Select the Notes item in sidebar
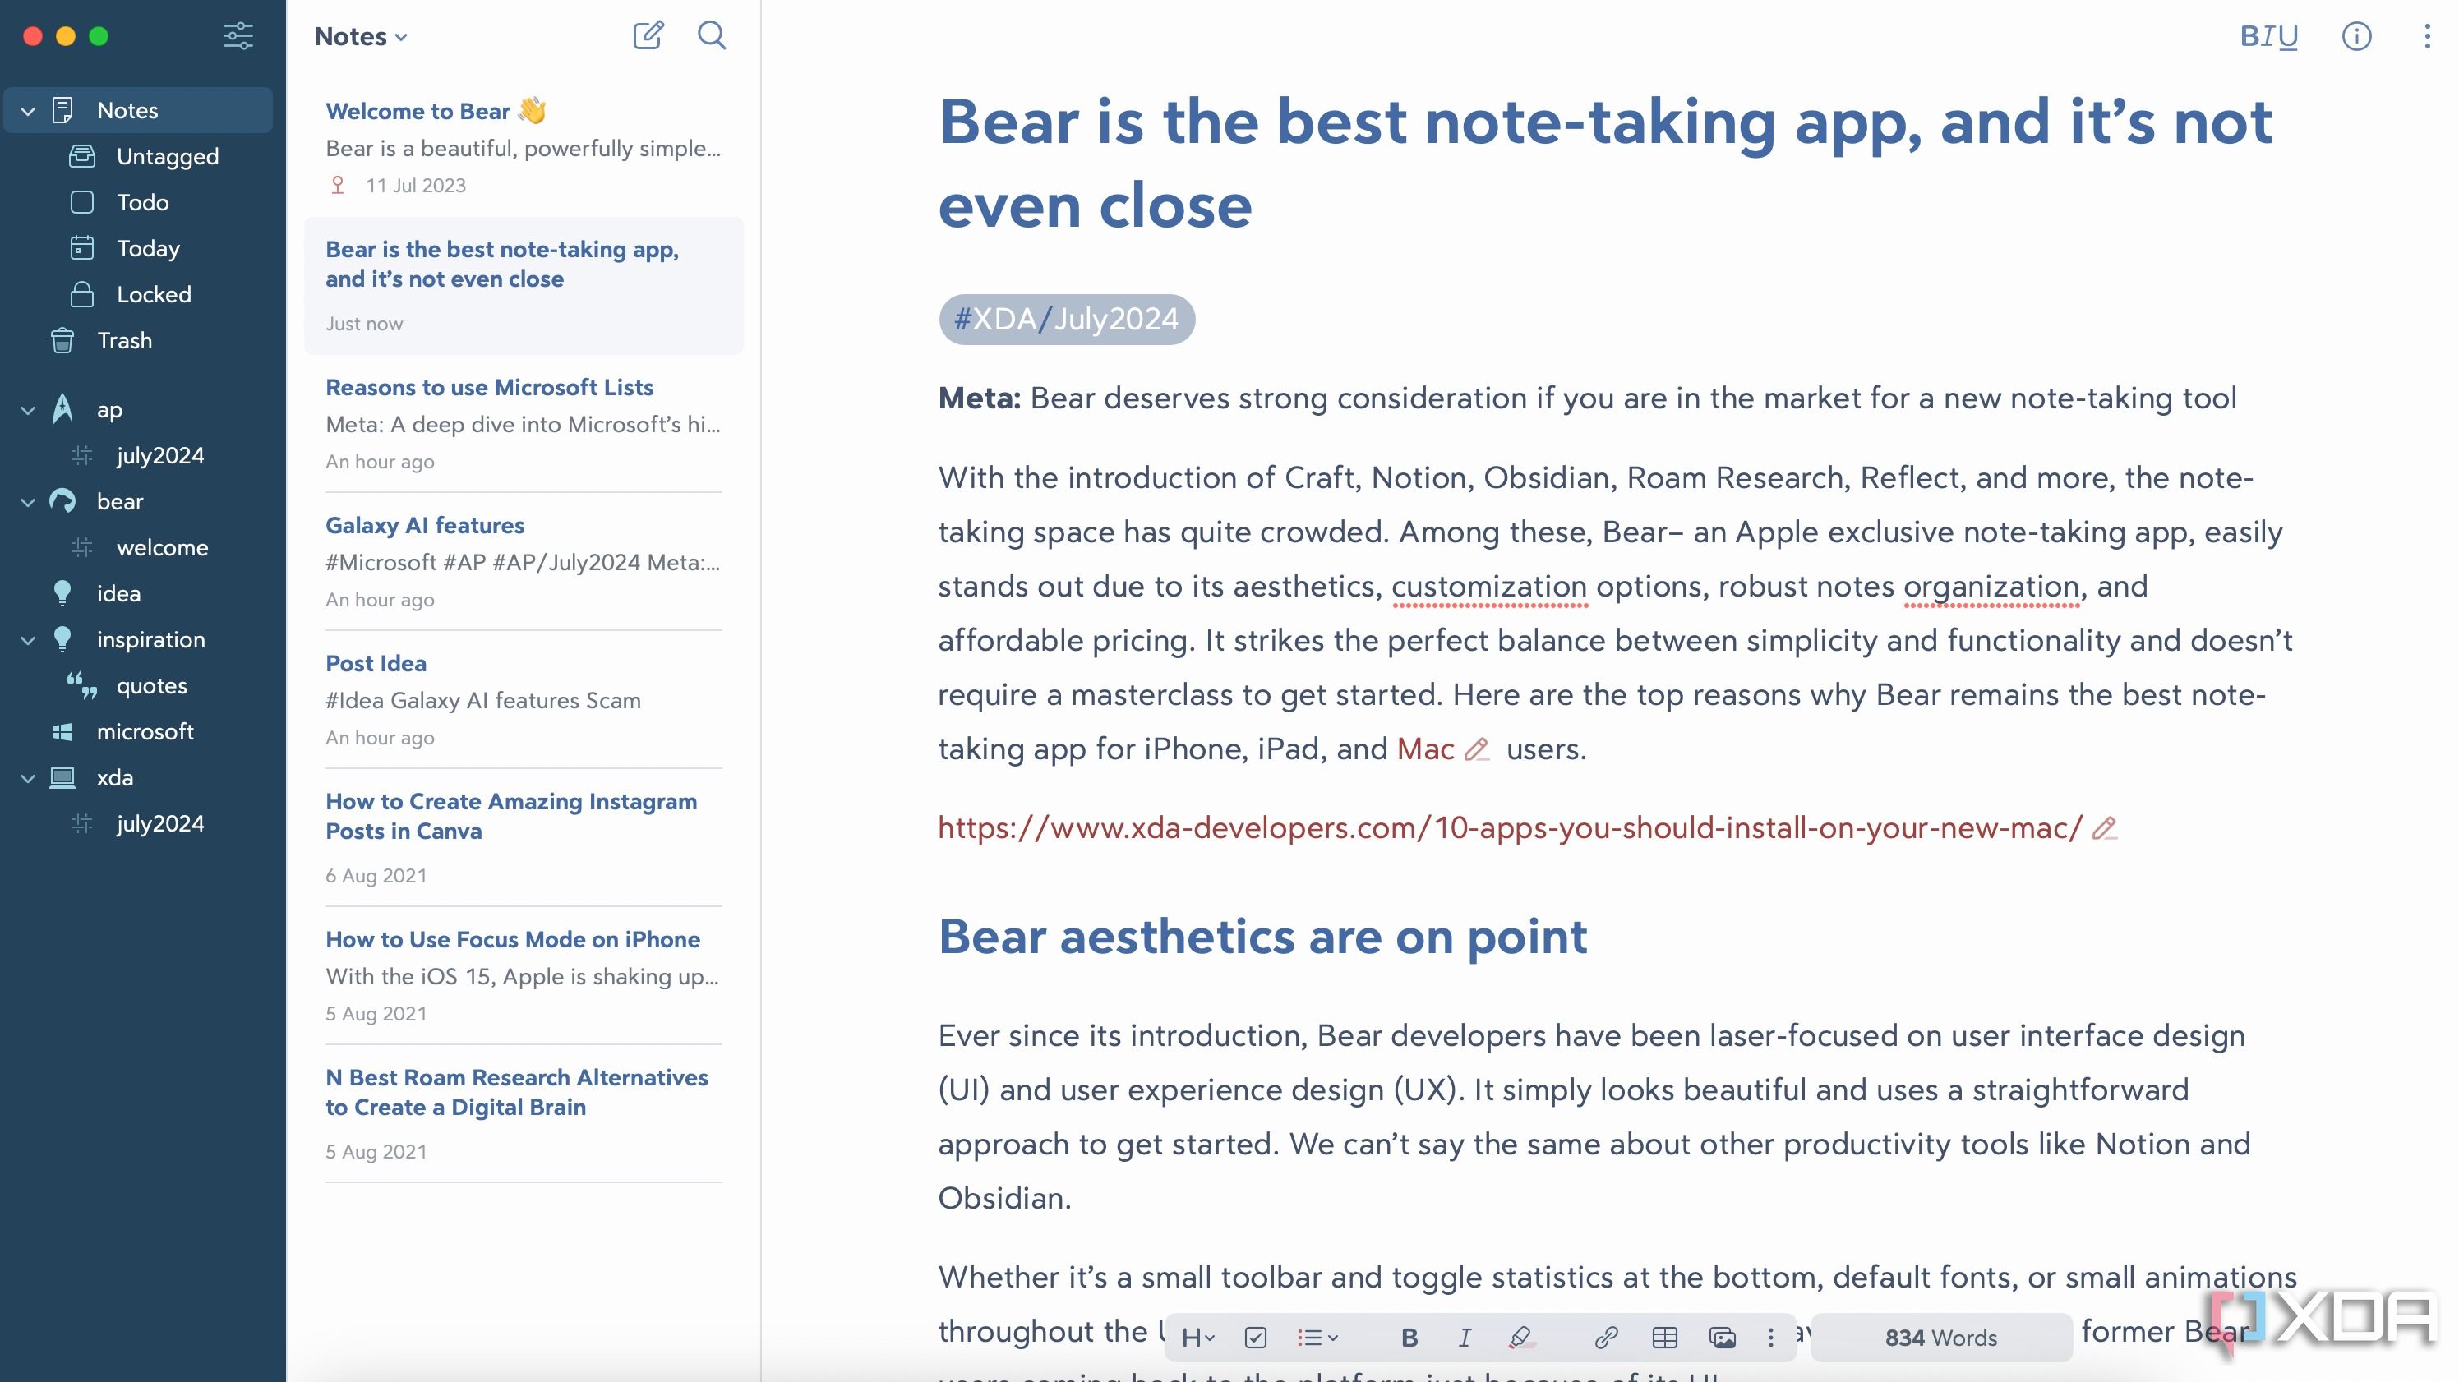 (138, 110)
